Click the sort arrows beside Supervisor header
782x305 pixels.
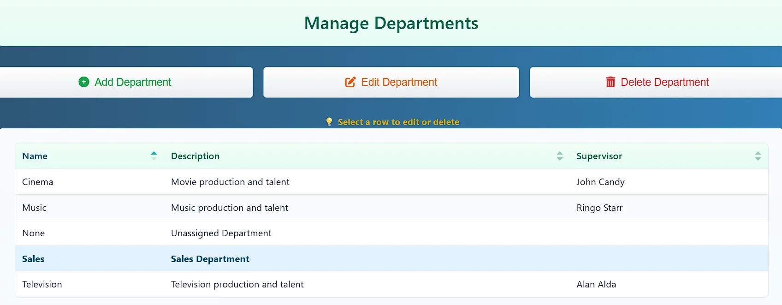click(x=758, y=156)
